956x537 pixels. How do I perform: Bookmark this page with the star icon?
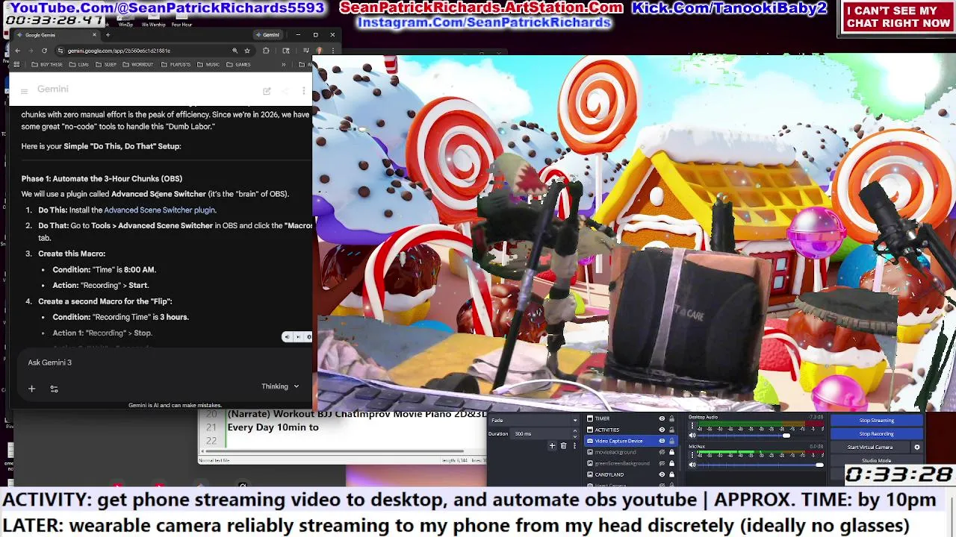point(247,51)
